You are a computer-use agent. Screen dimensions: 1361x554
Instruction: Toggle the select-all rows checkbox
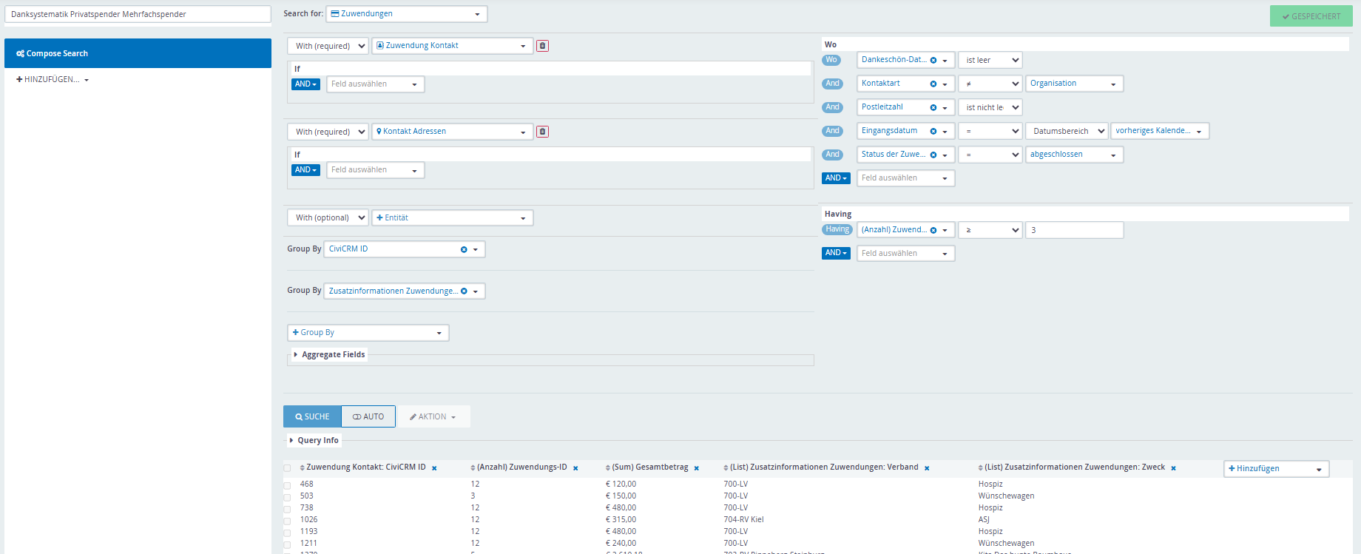pos(287,468)
